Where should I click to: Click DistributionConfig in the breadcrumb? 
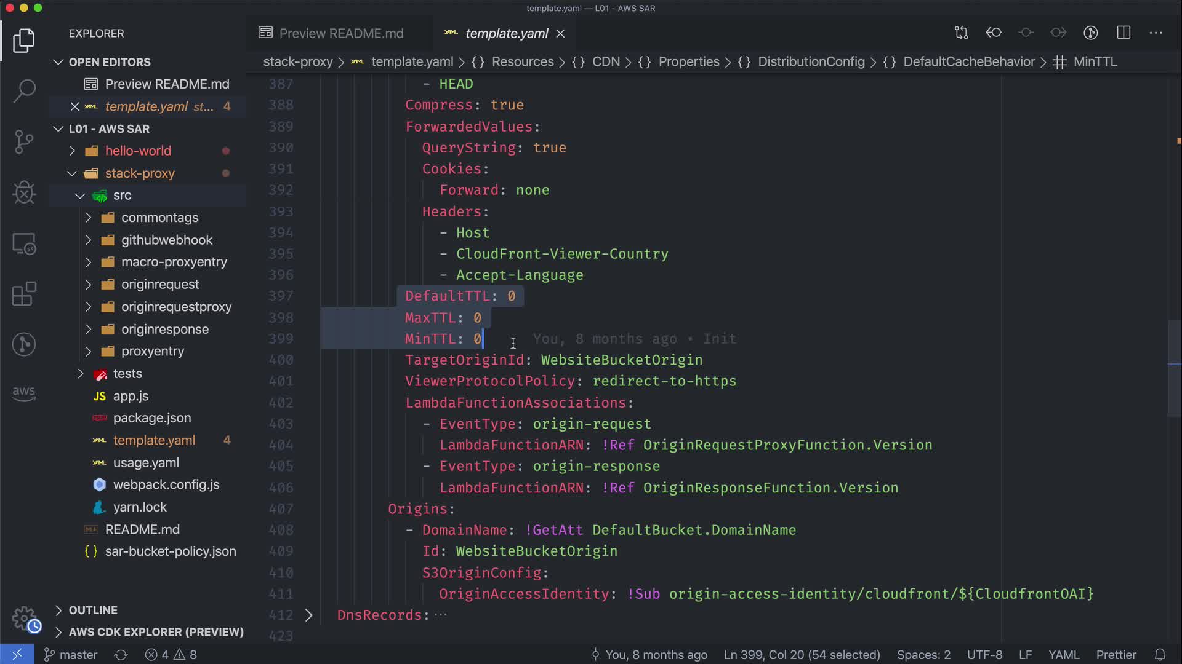click(811, 61)
